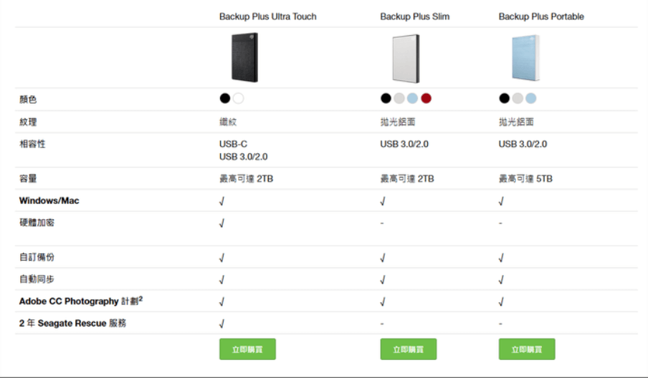Pick light blue swatch for Backup Plus Slim

[x=412, y=99]
